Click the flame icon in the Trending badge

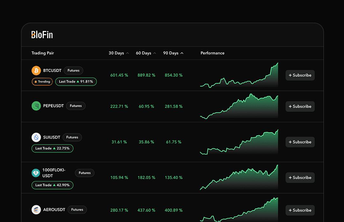click(36, 81)
